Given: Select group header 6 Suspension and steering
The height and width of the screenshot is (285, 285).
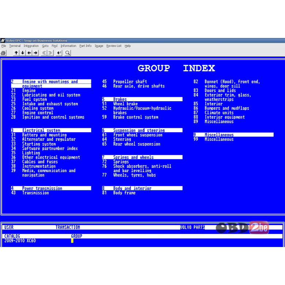Looking at the screenshot, I should (142, 130).
